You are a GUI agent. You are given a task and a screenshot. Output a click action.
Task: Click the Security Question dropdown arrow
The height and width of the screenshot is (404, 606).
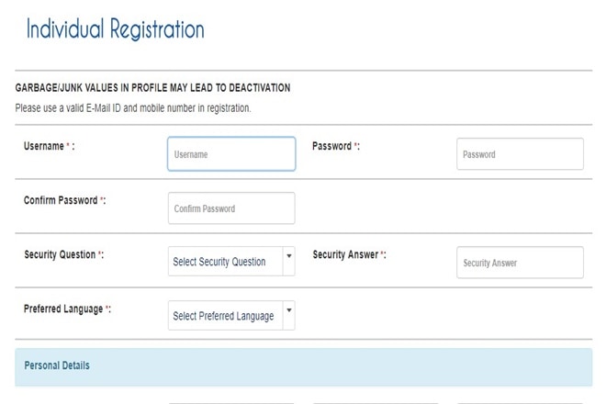[x=289, y=257]
